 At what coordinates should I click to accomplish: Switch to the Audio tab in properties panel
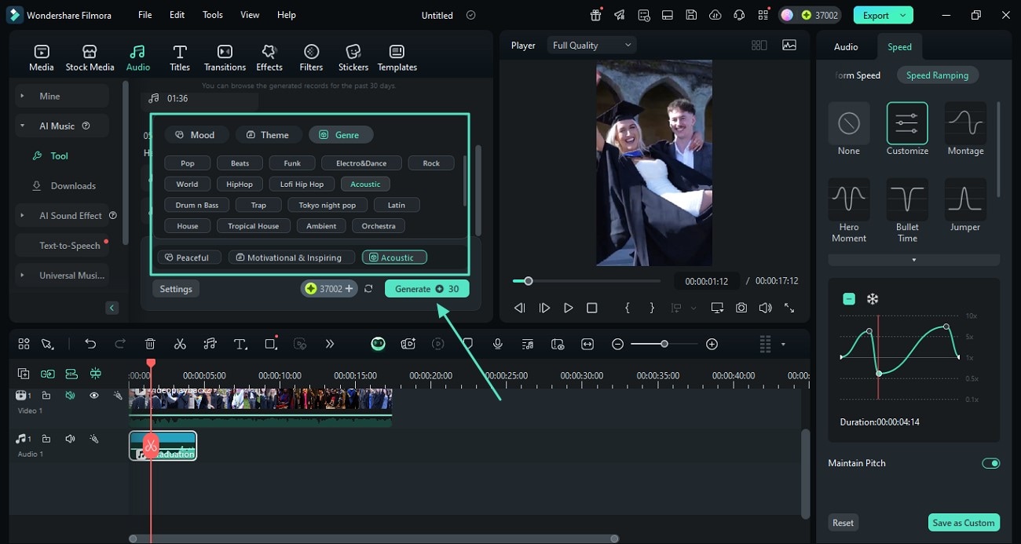click(846, 47)
